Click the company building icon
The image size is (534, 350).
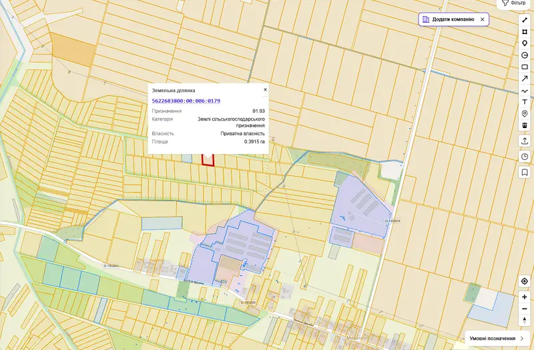click(426, 19)
